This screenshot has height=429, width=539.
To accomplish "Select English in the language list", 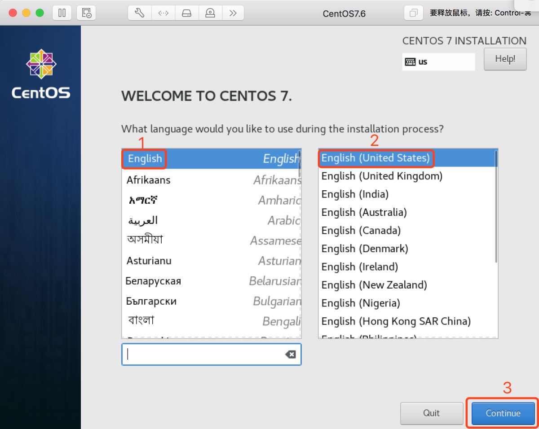I will pos(211,159).
